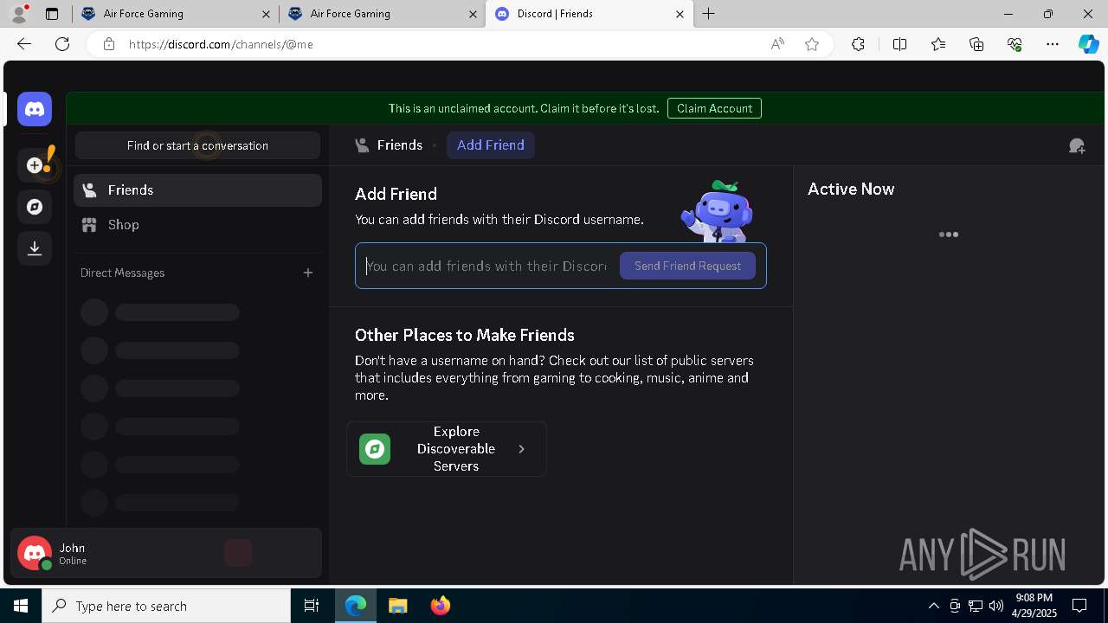1108x623 pixels.
Task: Click John's user avatar
Action: 35,553
